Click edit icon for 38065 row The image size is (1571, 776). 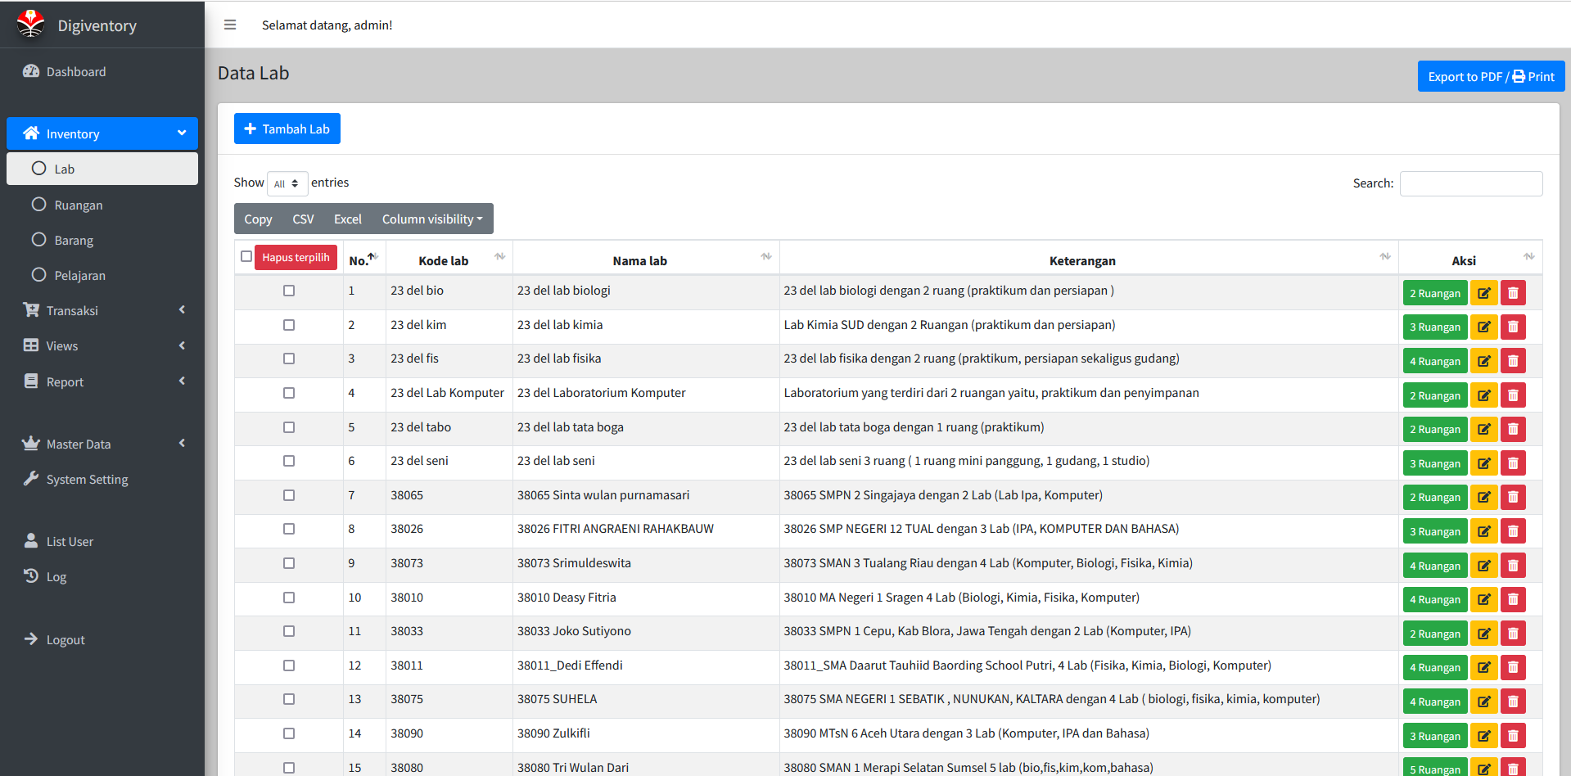tap(1483, 498)
